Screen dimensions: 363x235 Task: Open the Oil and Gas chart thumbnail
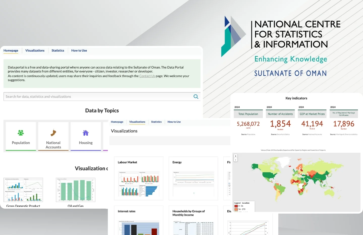click(x=76, y=190)
